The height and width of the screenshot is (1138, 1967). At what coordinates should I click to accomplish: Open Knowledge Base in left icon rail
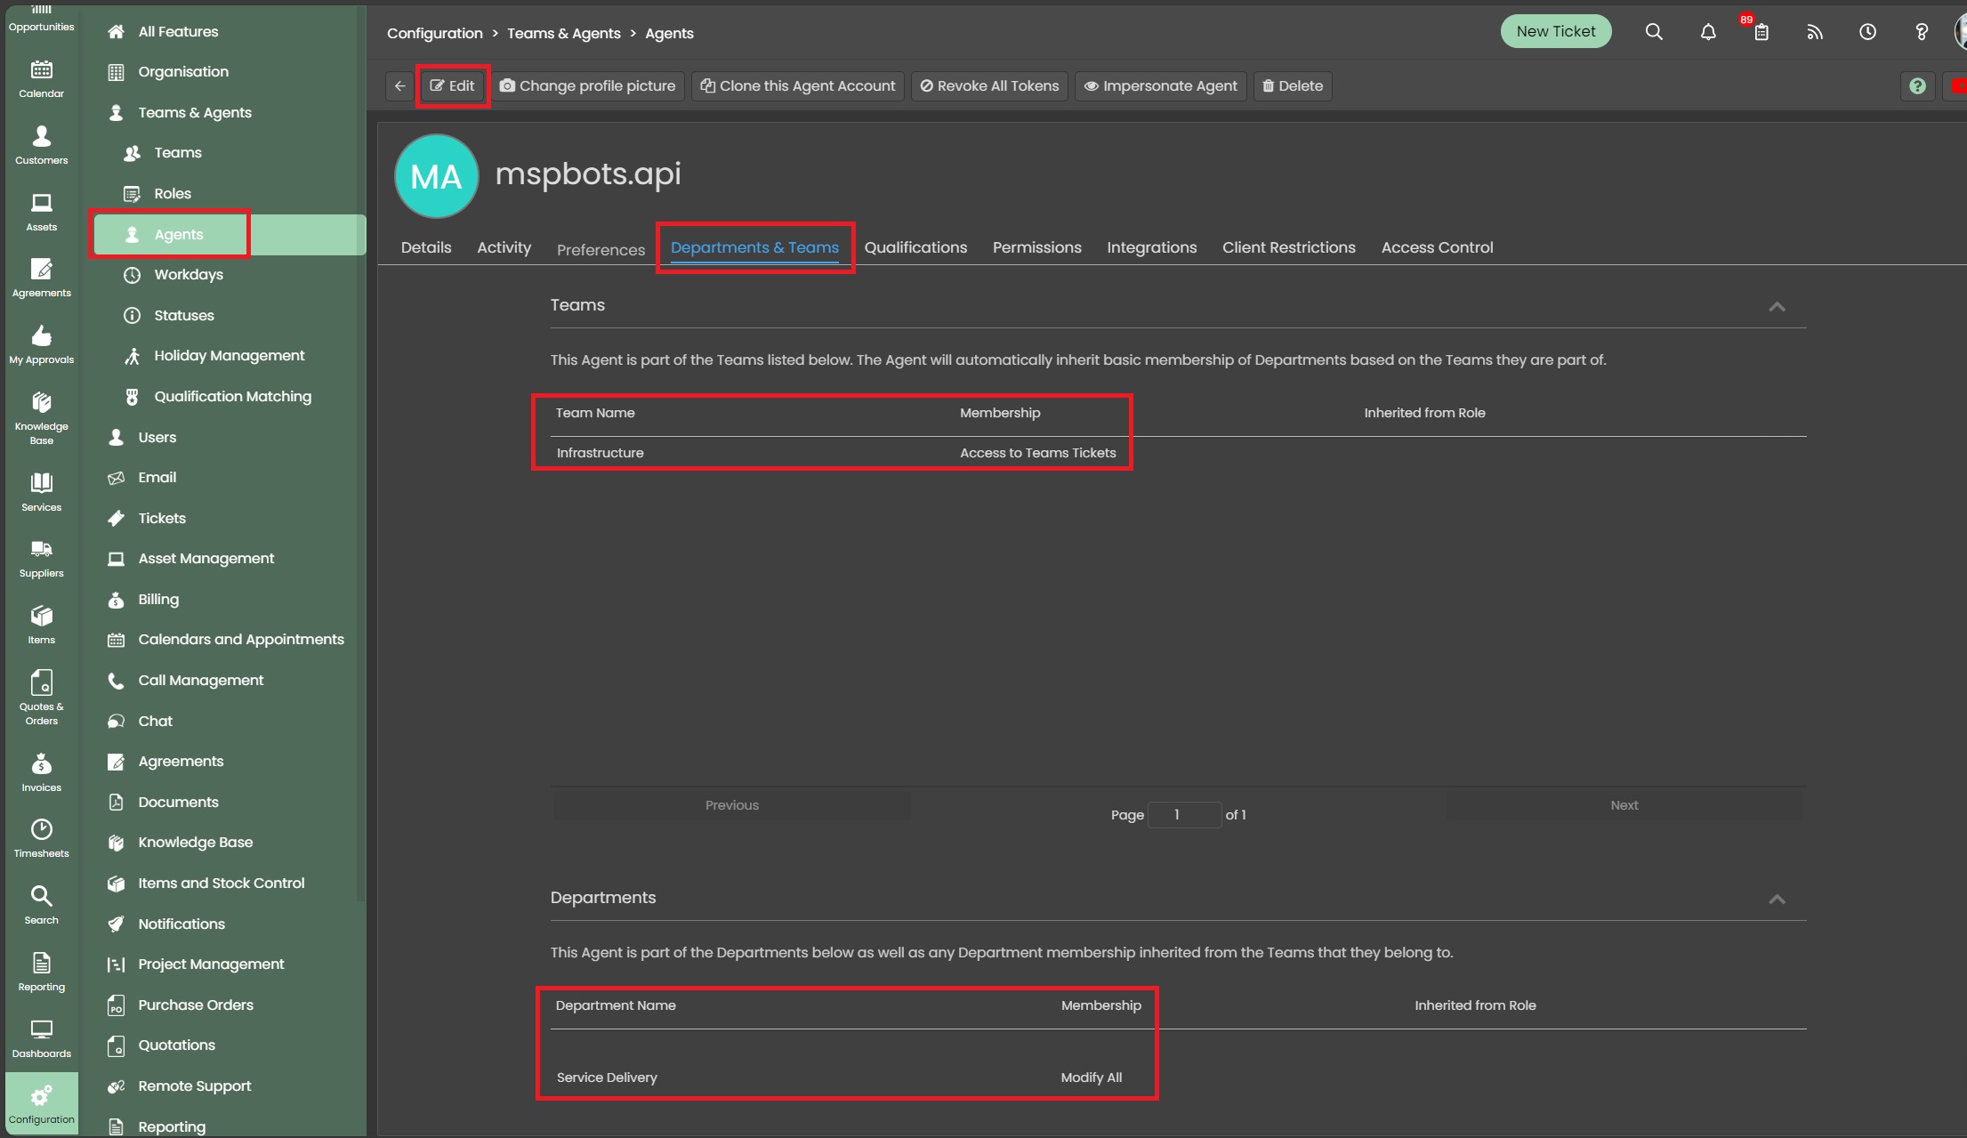41,417
